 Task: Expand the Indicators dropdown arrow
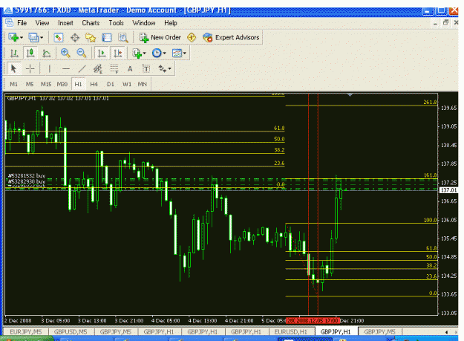145,53
